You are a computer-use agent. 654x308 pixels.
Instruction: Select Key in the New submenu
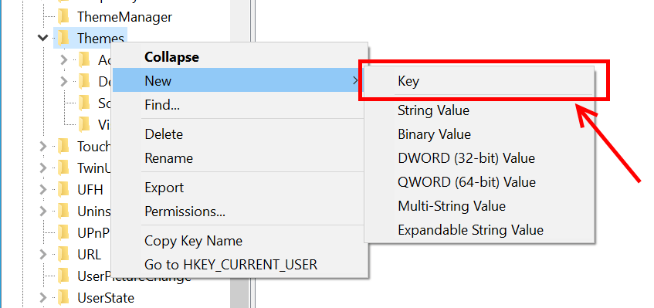pos(479,81)
